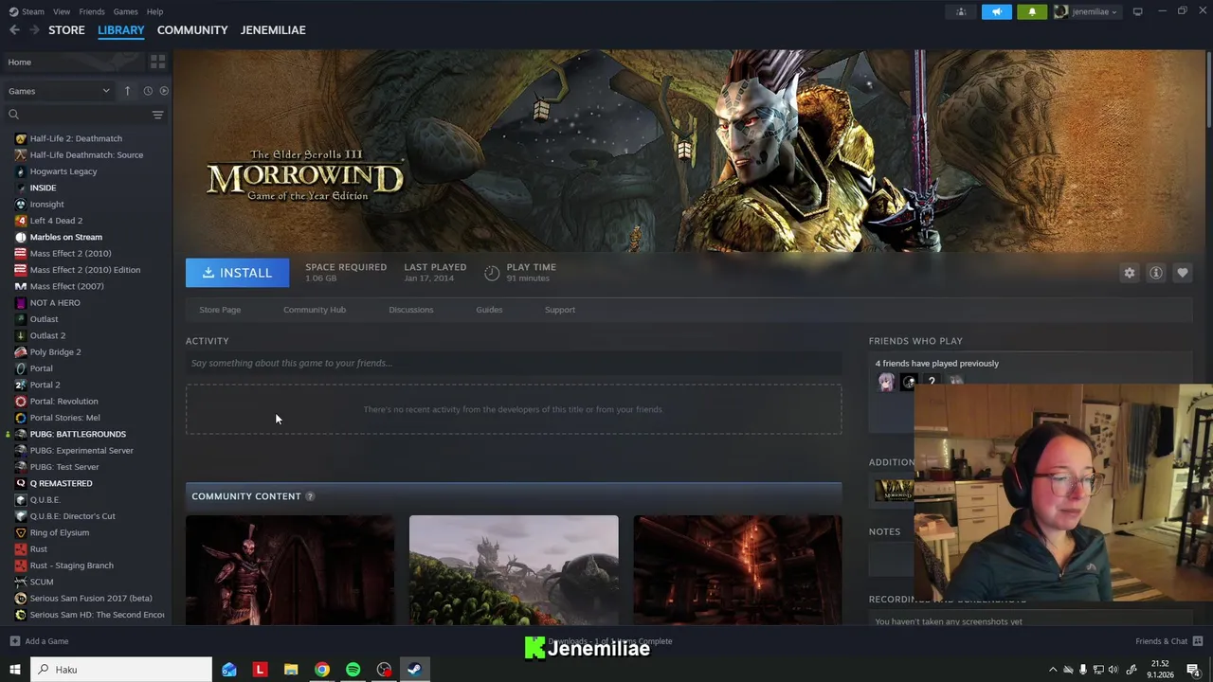
Task: Open the JENEMILIAE profile tab
Action: point(273,30)
